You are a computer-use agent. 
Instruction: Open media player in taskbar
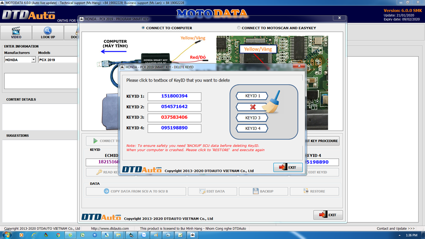21,235
